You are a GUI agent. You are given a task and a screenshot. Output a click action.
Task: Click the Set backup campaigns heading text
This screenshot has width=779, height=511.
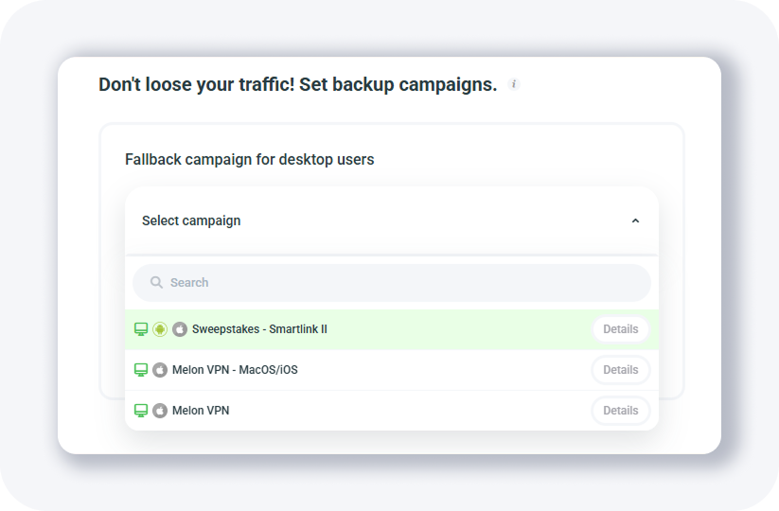coord(297,84)
